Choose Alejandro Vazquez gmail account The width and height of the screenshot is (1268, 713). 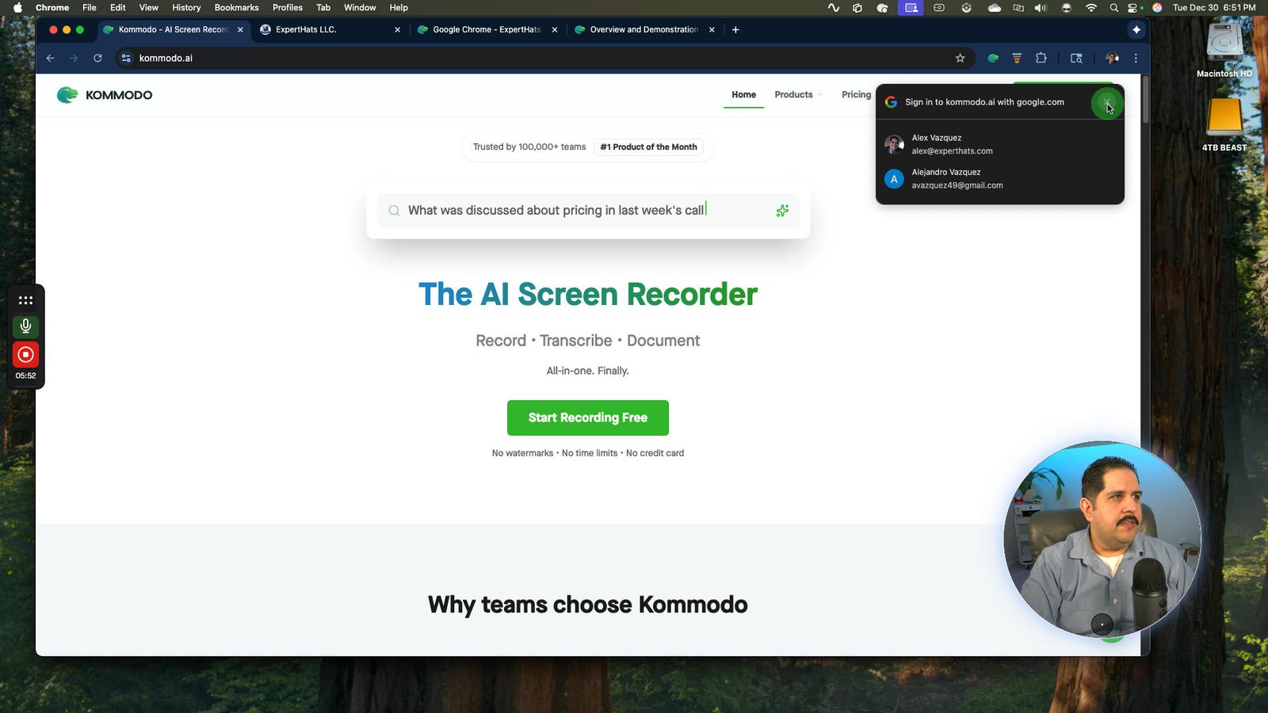click(999, 178)
